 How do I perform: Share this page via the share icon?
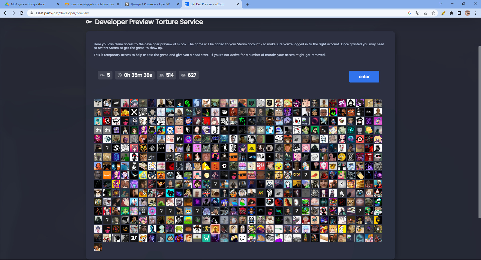425,13
